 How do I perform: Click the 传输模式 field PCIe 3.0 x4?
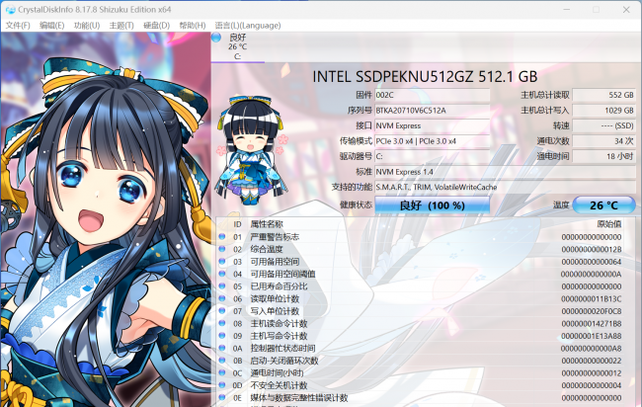click(432, 141)
